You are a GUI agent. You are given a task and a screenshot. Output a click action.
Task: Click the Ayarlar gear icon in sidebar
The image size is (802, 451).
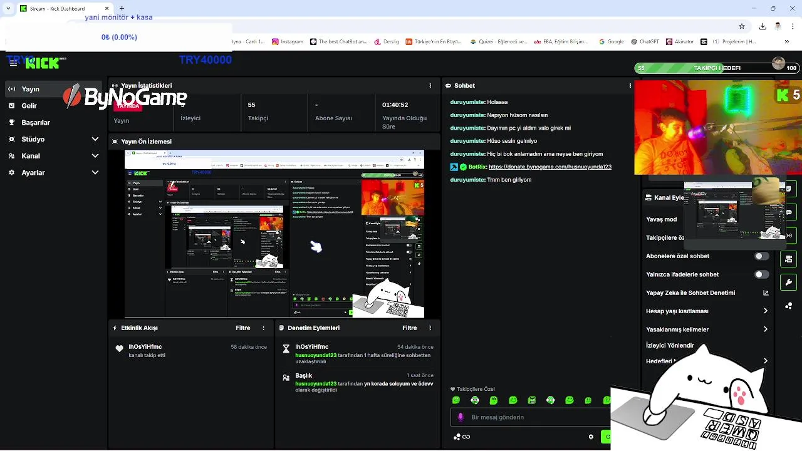click(11, 172)
